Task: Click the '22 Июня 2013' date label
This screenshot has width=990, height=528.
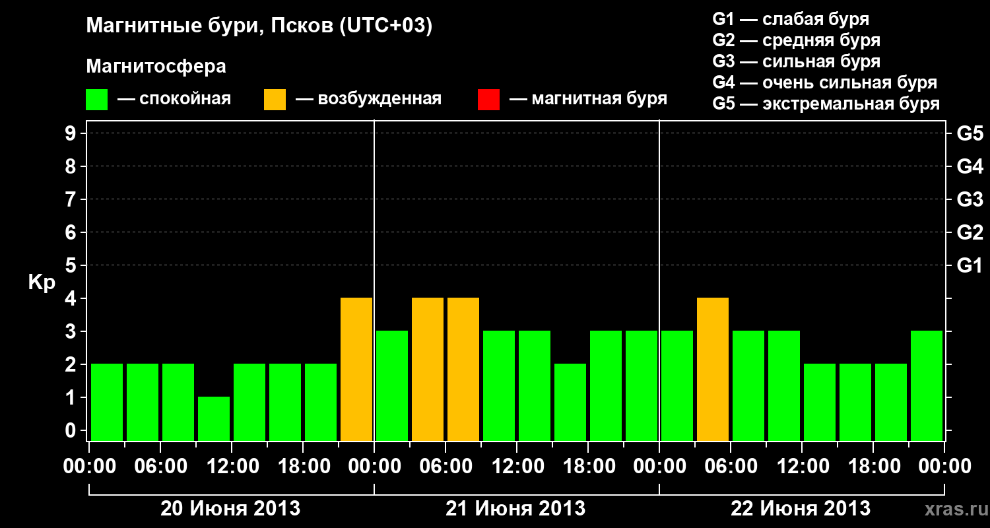Action: (x=801, y=509)
